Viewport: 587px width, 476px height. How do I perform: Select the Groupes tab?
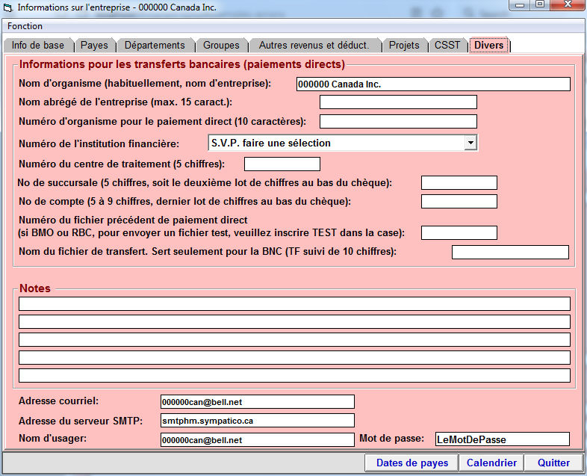click(x=221, y=46)
